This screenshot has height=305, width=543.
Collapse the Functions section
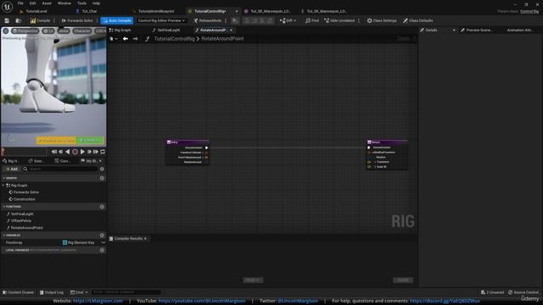[3, 207]
